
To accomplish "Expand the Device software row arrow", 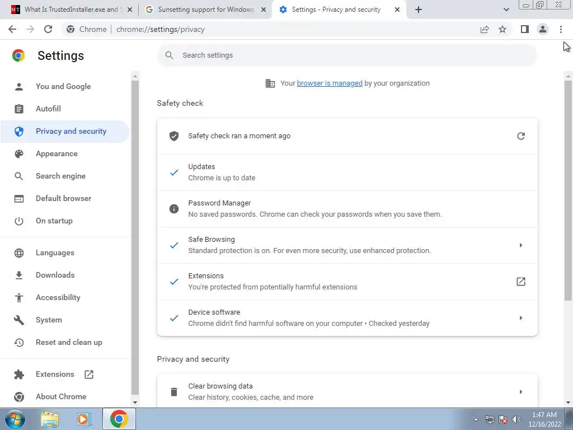I will tap(521, 318).
